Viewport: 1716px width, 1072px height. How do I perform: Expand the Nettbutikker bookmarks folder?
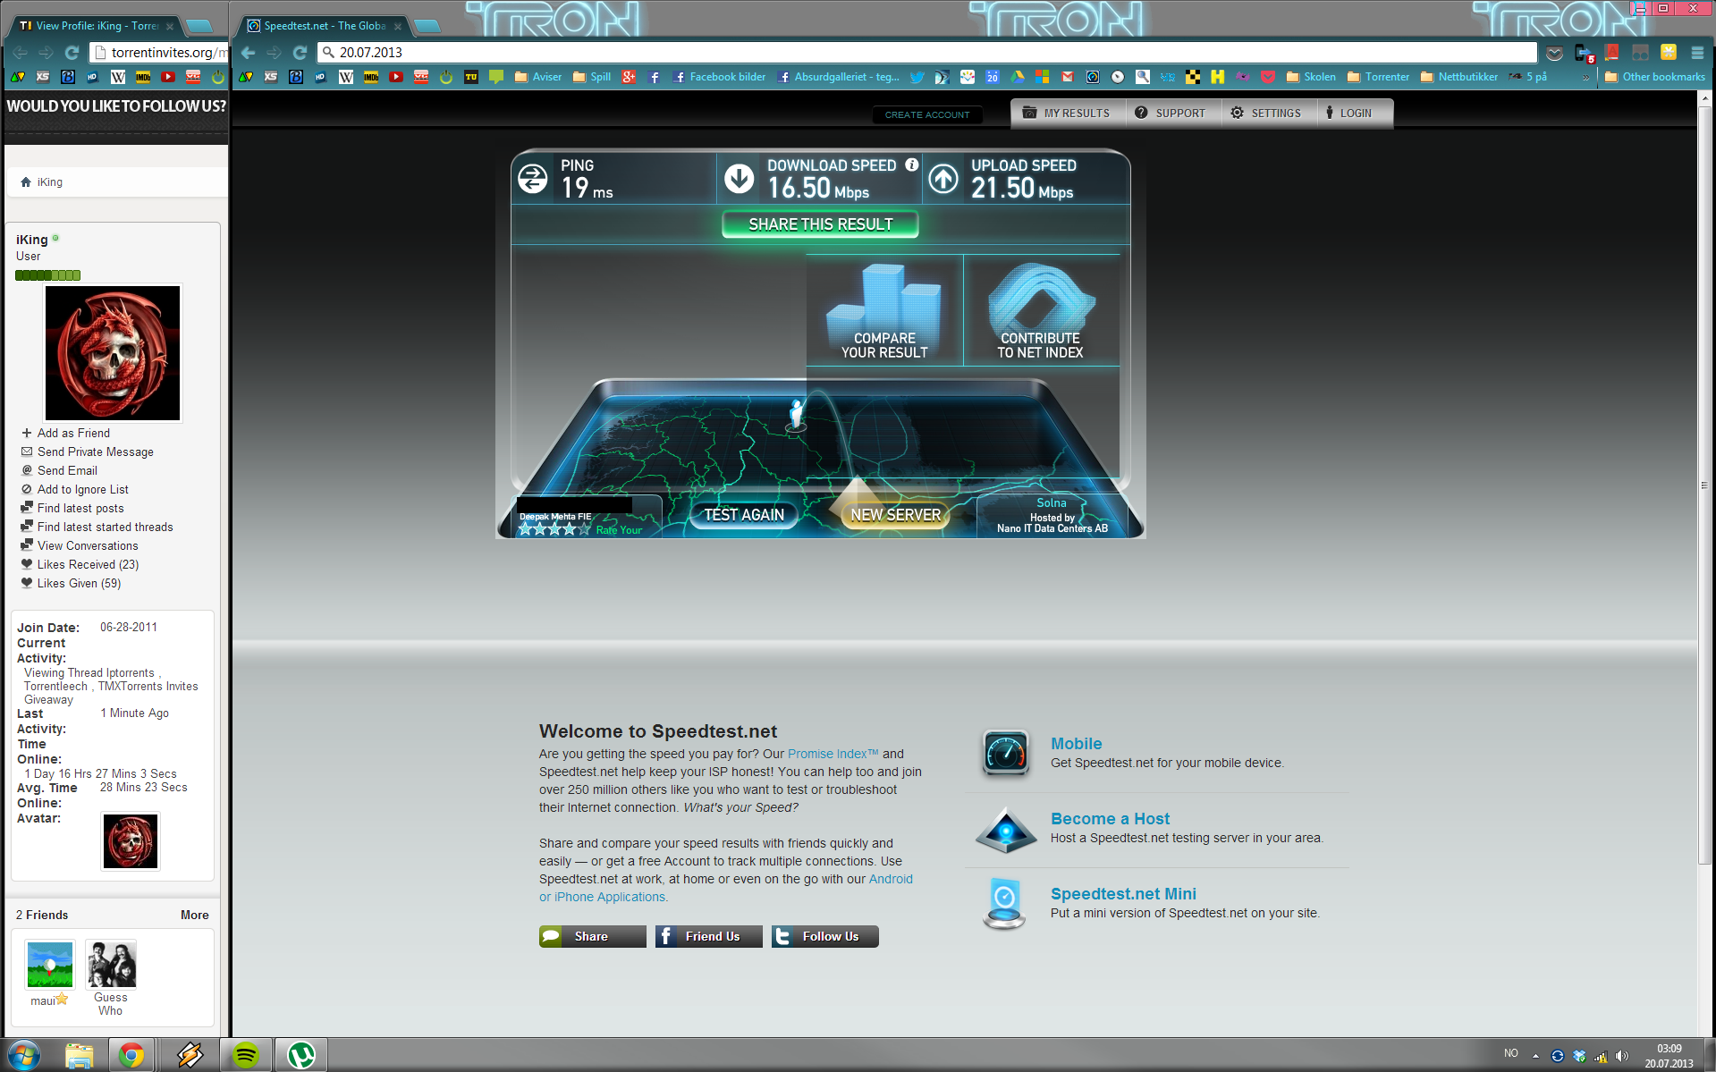(x=1459, y=77)
